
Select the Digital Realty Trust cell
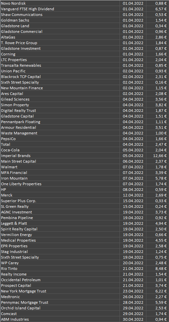pos(60,111)
